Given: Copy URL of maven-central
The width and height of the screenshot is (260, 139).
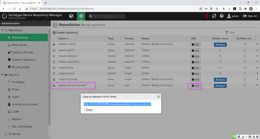Looking at the screenshot, I should pos(196,44).
